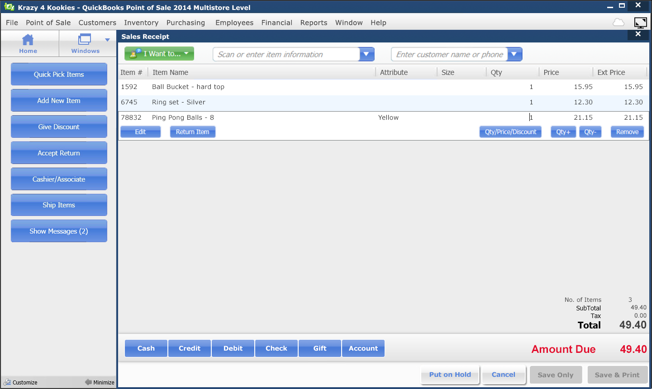Click in the item information field
The height and width of the screenshot is (389, 652).
286,54
